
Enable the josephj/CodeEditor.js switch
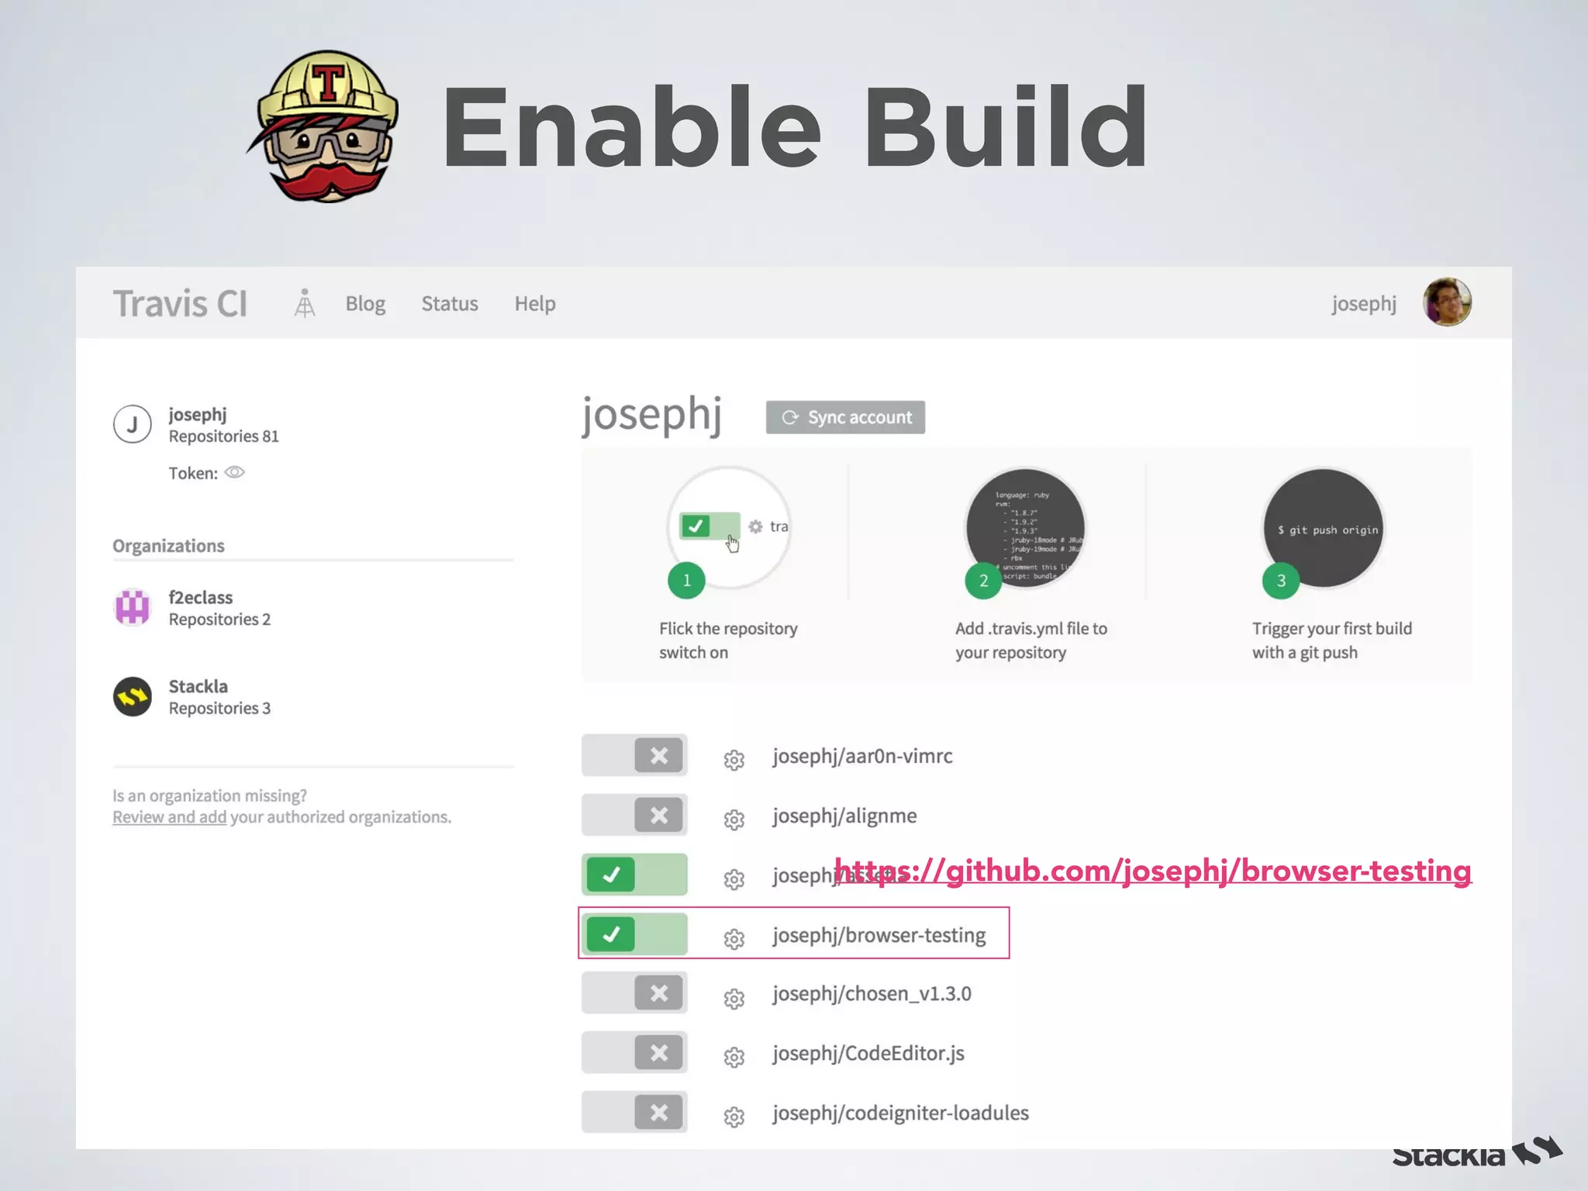(634, 1053)
